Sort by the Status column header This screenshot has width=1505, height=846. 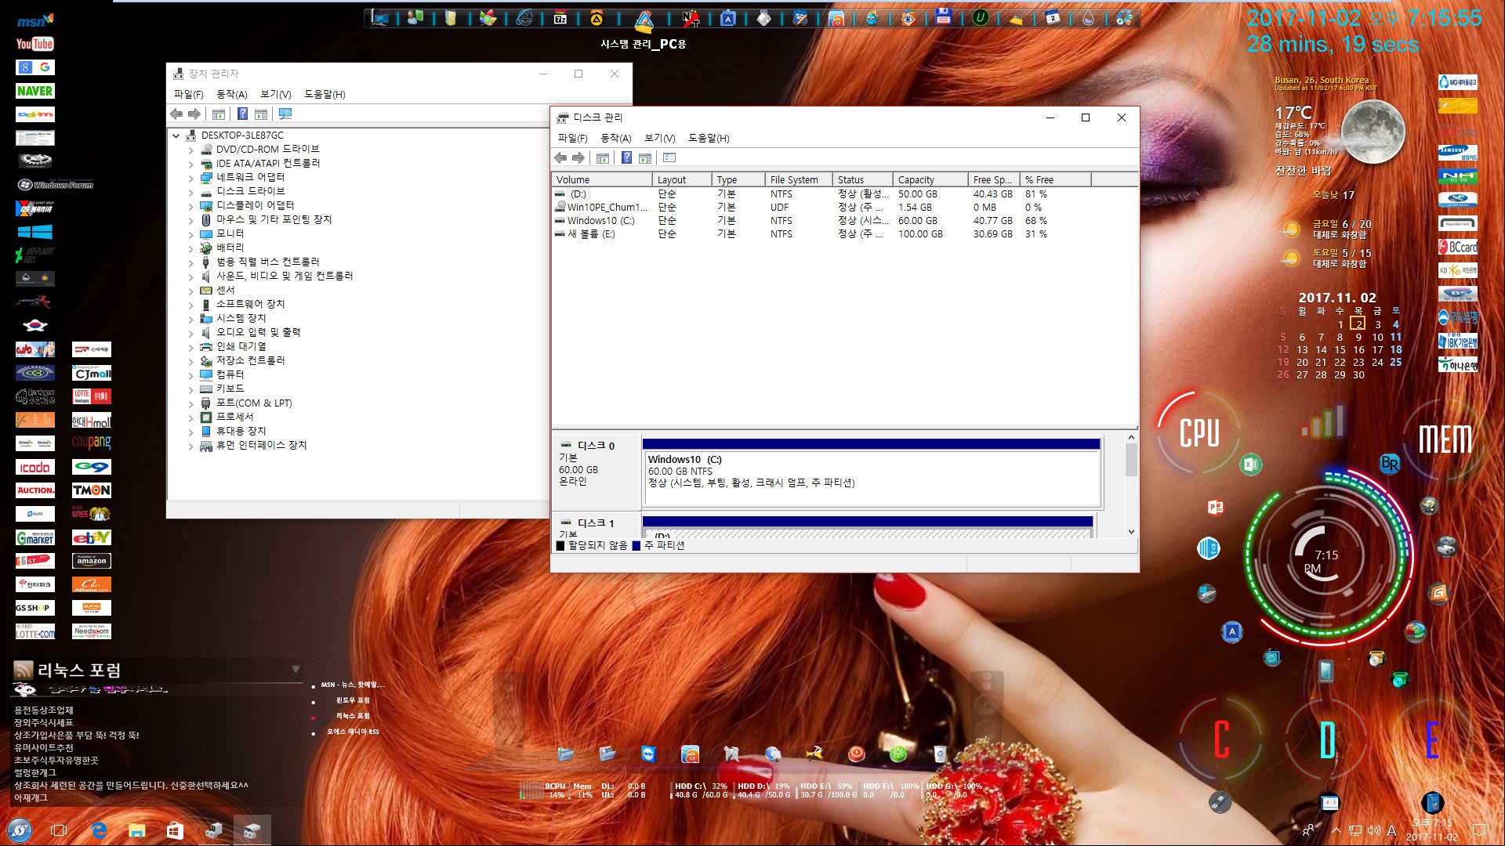(x=862, y=179)
